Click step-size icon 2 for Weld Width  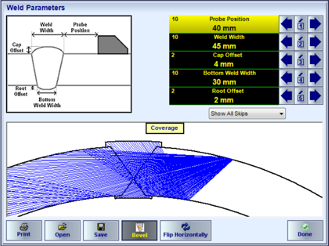301,42
